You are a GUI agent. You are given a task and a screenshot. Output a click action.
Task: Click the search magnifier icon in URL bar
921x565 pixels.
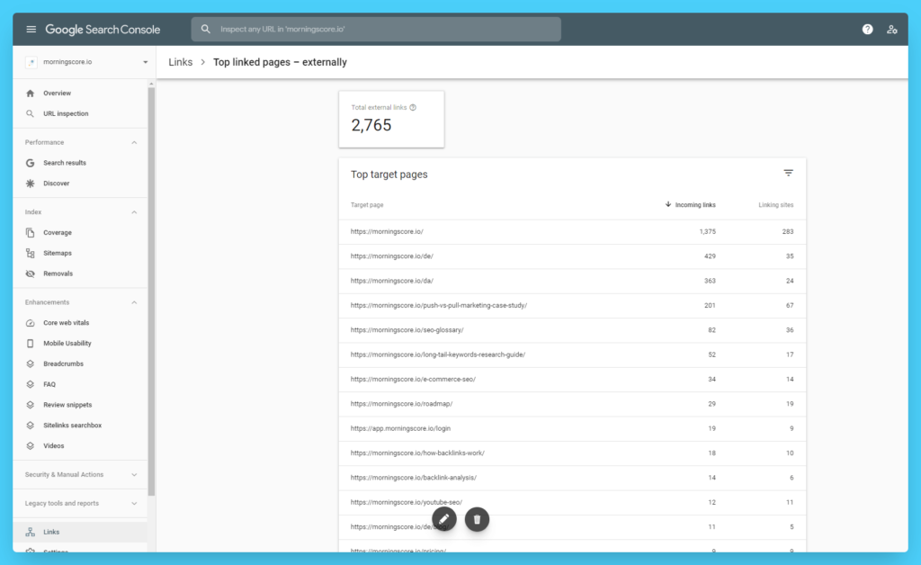pos(206,29)
